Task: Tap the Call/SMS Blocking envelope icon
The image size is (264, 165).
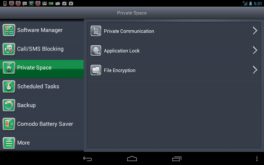Action: 9,49
